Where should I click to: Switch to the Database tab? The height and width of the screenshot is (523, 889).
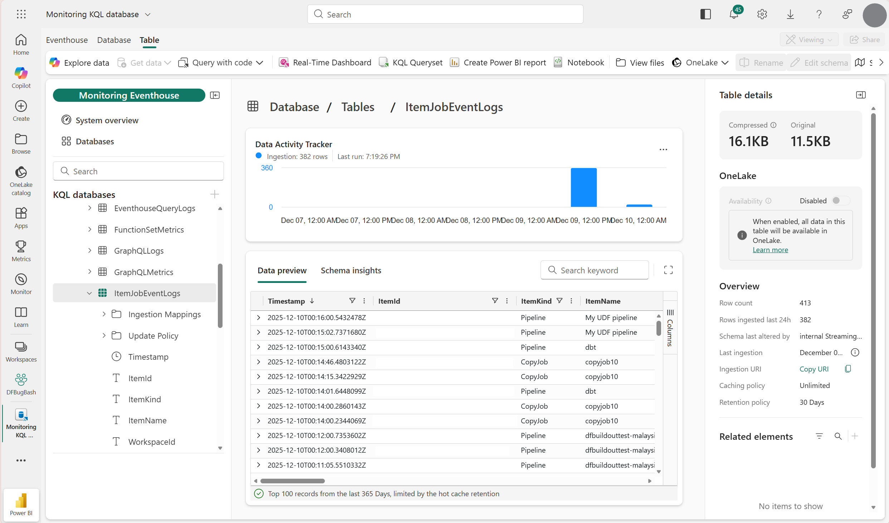click(114, 40)
